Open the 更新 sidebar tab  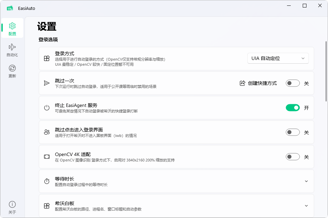(12, 71)
